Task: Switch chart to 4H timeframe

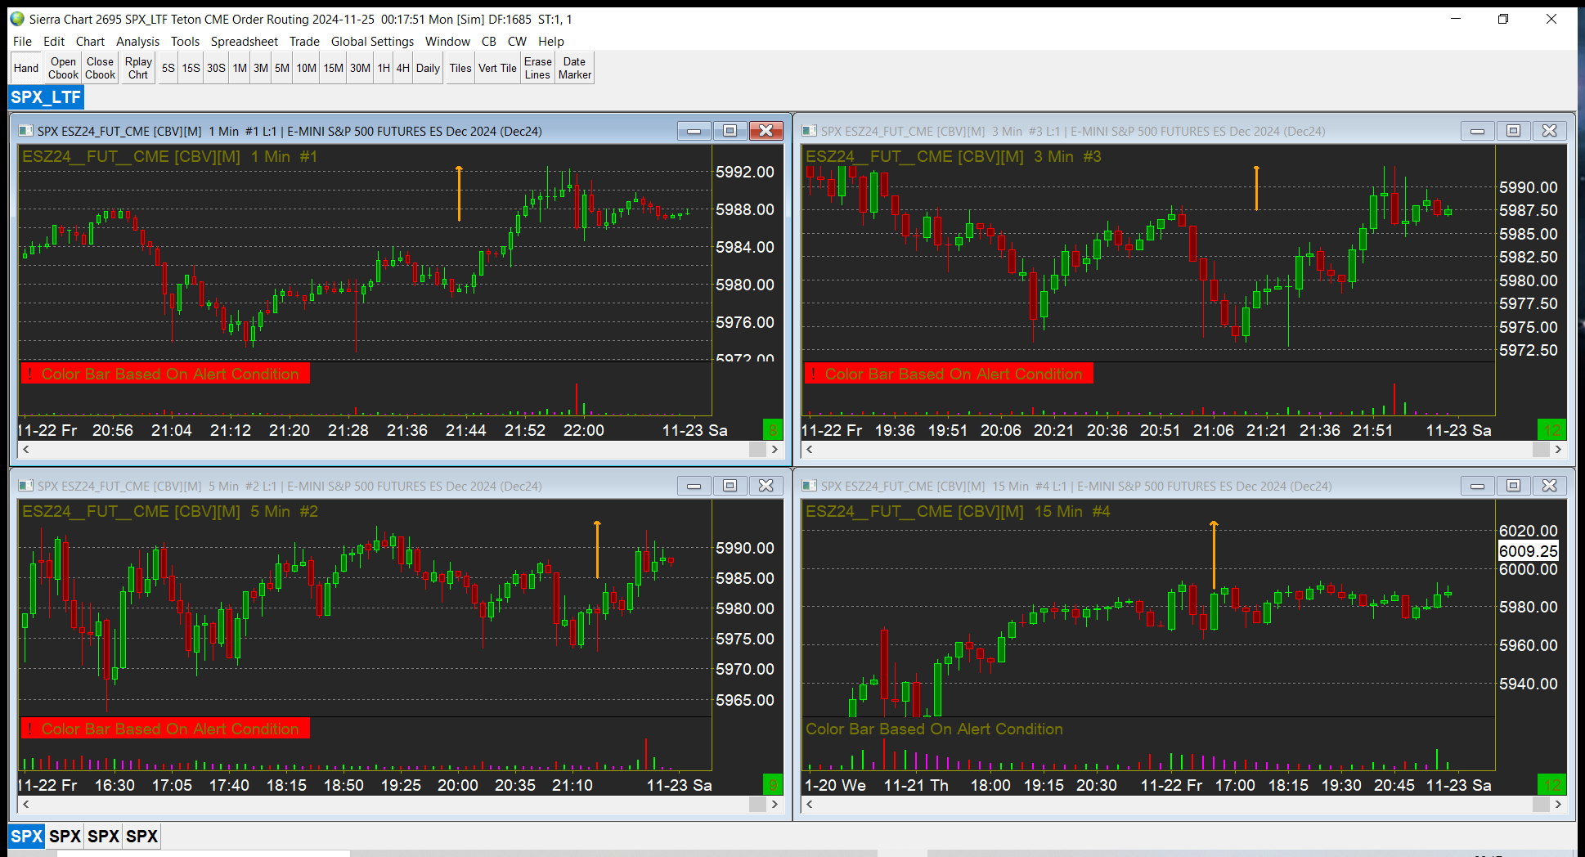Action: coord(402,68)
